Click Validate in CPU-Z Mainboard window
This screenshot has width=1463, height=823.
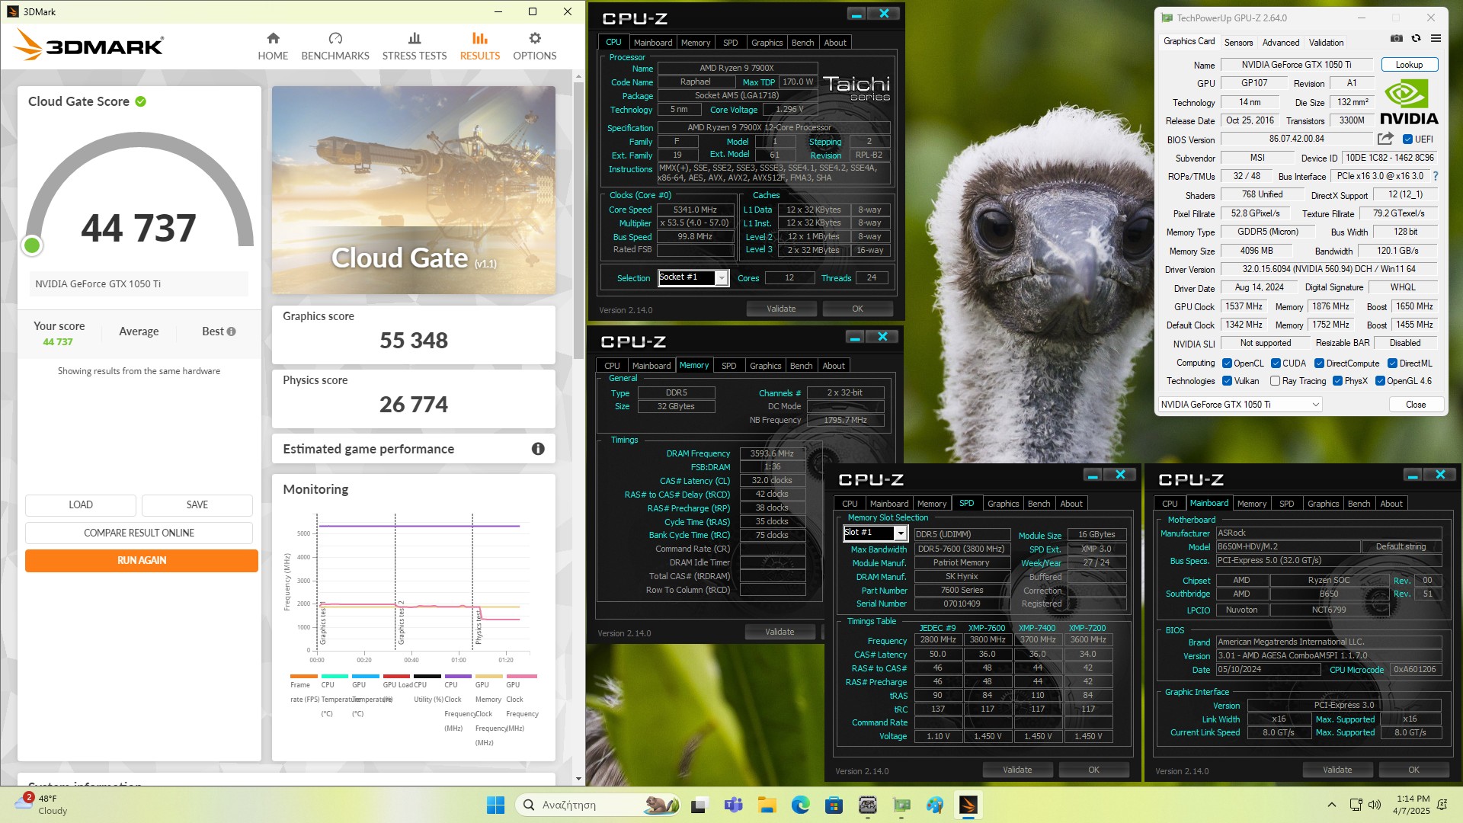point(1337,770)
